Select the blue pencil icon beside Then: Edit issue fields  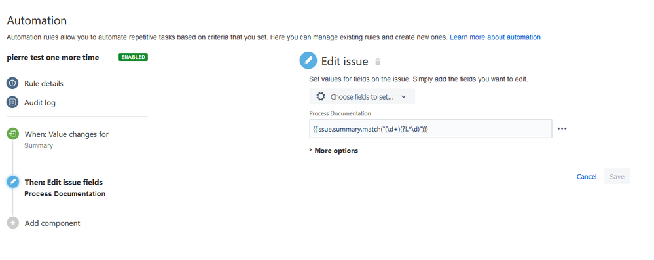(x=12, y=182)
